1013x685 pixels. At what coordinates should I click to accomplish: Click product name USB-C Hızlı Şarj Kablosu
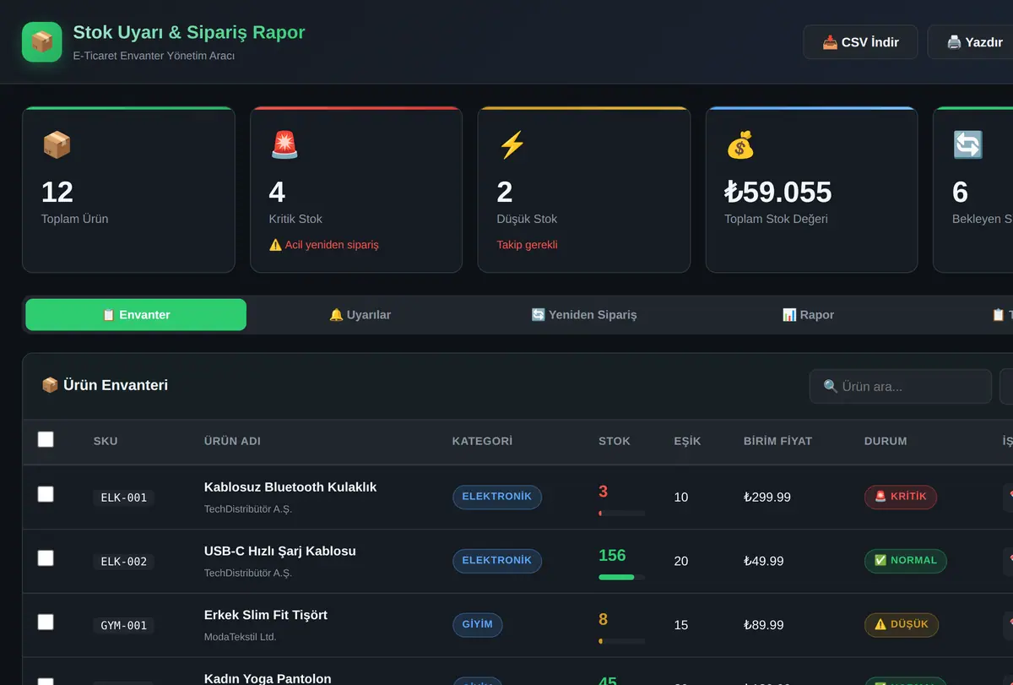[280, 552]
